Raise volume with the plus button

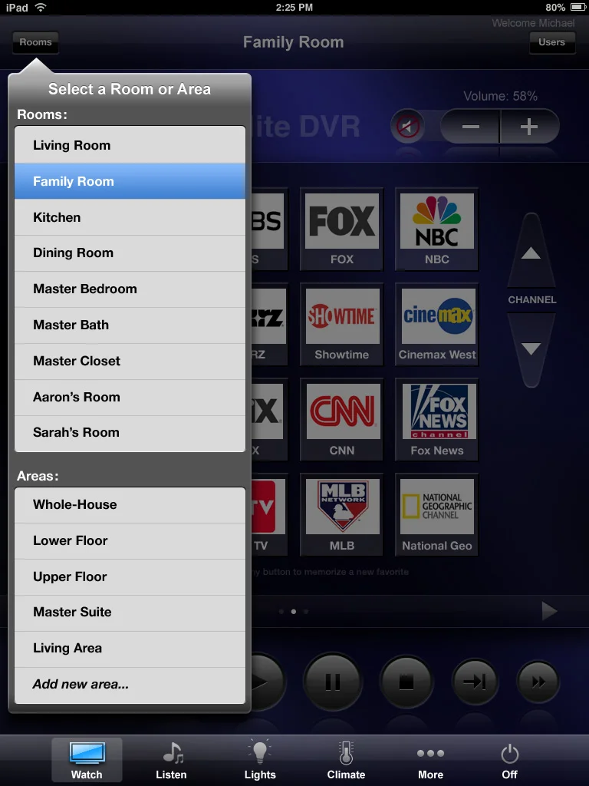pos(529,127)
